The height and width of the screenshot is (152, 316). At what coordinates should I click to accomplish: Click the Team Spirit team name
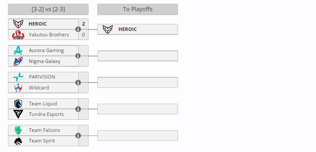[x=42, y=141]
